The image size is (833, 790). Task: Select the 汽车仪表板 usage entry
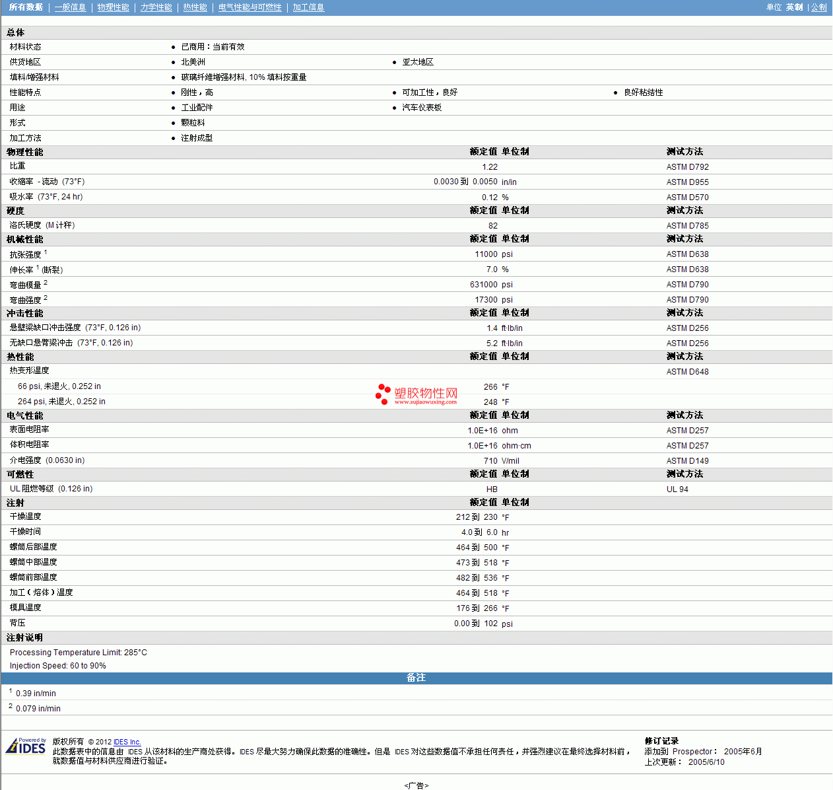[422, 108]
